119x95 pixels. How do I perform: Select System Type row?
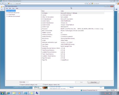[73, 27]
